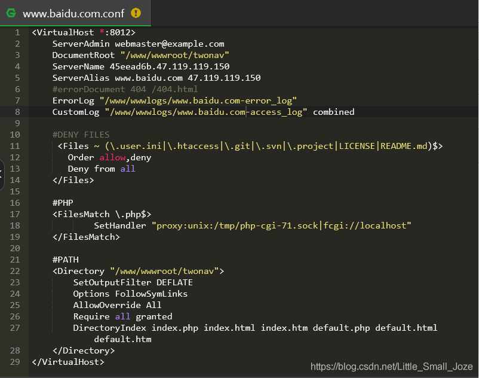Click line number 29 in gutter
This screenshot has height=378, width=479.
[x=15, y=362]
